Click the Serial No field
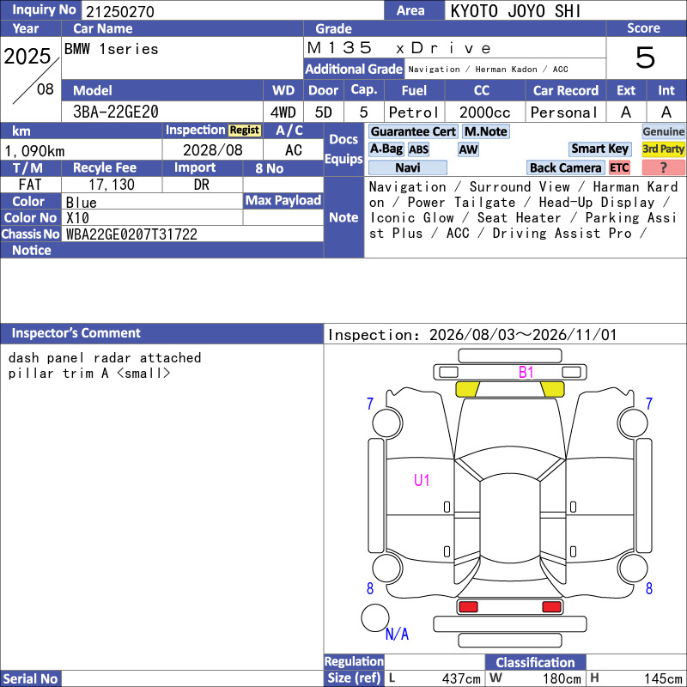 coord(192,678)
